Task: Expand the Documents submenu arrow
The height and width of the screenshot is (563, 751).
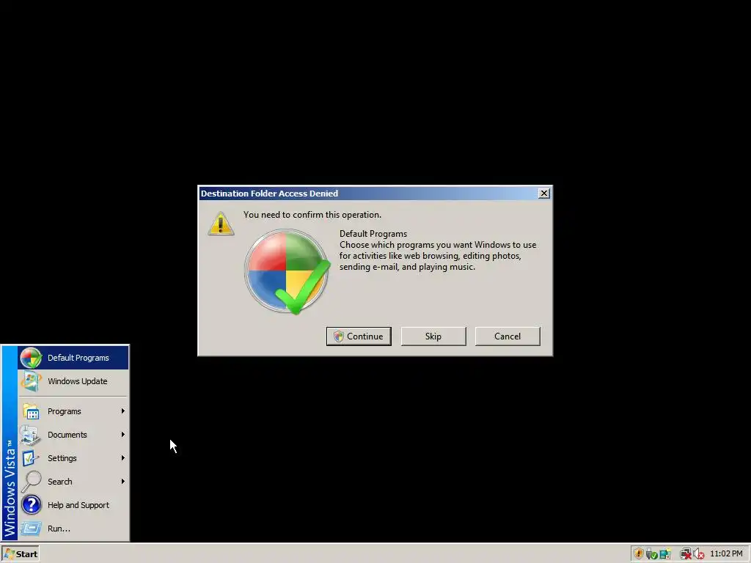Action: (123, 435)
